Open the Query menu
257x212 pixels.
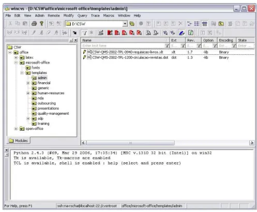tap(82, 16)
